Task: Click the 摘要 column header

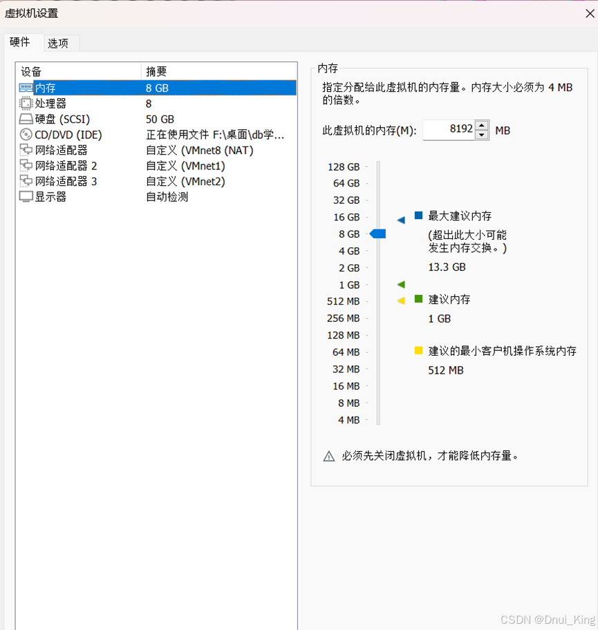Action: [x=218, y=72]
